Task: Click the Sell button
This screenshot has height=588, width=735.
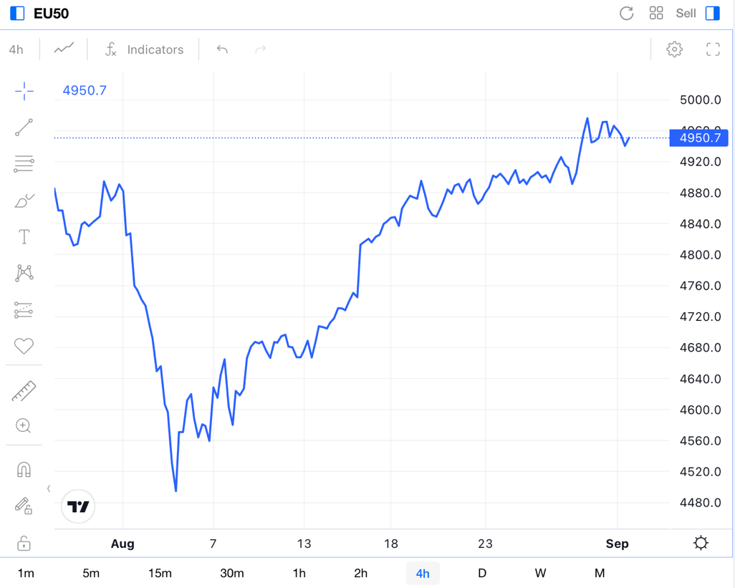Action: click(686, 13)
